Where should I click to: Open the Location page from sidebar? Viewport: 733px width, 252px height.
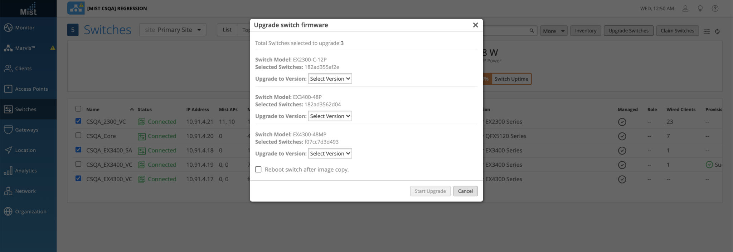(25, 150)
